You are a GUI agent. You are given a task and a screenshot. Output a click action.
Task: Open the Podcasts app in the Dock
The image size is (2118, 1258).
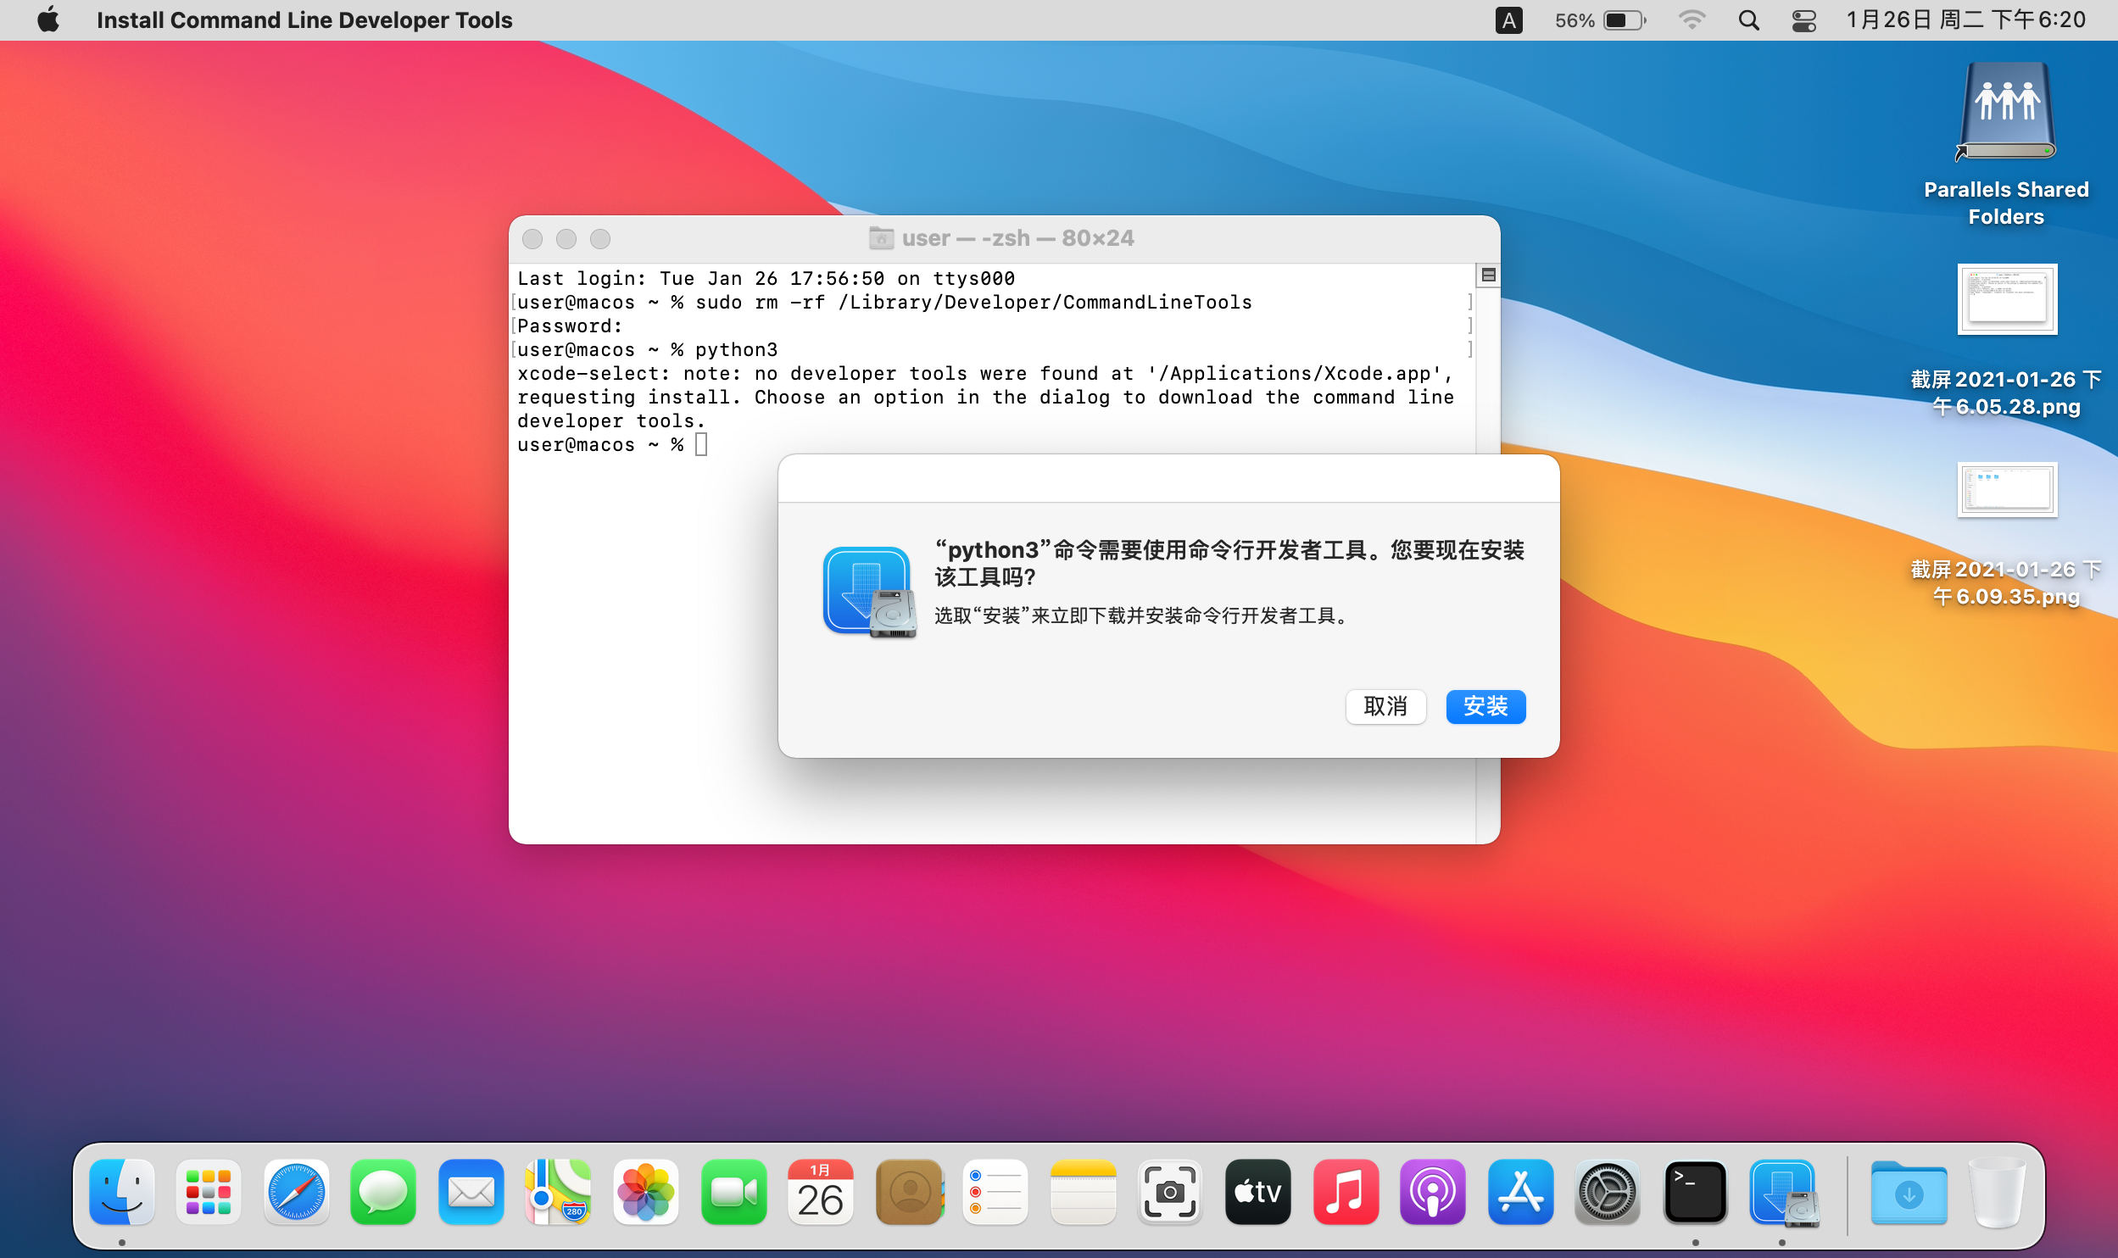[1433, 1192]
